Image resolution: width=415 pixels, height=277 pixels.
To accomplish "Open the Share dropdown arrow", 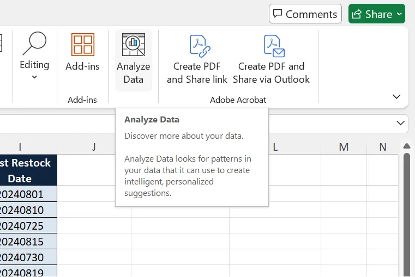I will (x=399, y=14).
